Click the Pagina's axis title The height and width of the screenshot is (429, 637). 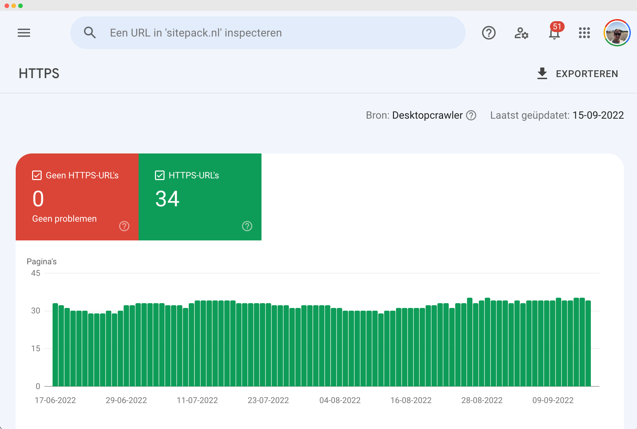(42, 262)
